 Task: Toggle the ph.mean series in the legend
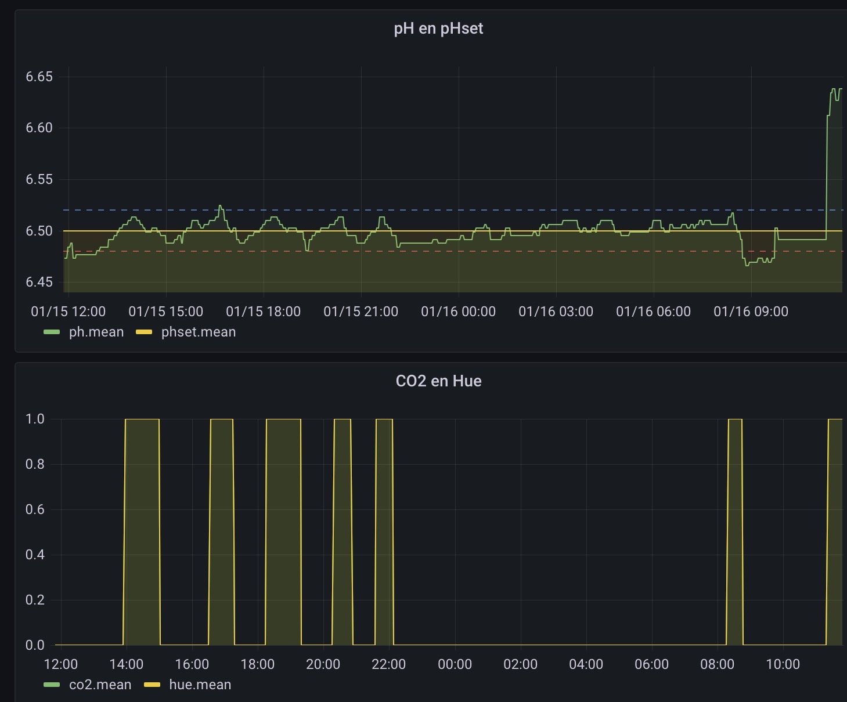click(96, 332)
